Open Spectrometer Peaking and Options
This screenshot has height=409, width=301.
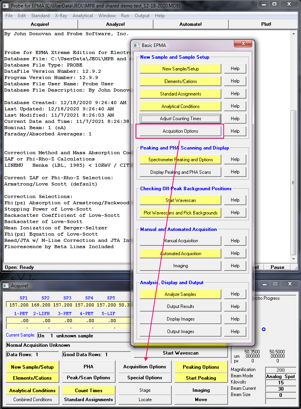(x=180, y=160)
